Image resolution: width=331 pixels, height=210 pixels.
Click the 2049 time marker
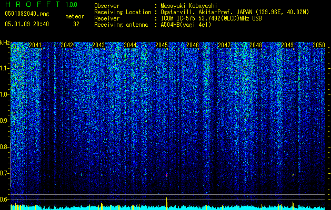click(x=287, y=45)
